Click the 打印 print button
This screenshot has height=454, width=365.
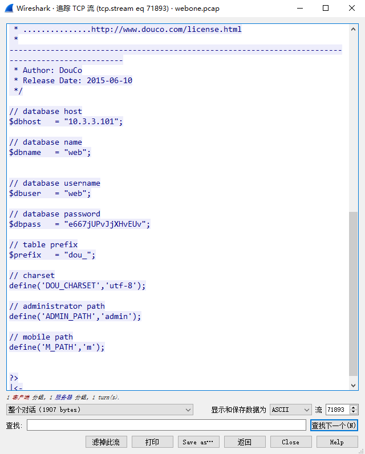click(152, 442)
